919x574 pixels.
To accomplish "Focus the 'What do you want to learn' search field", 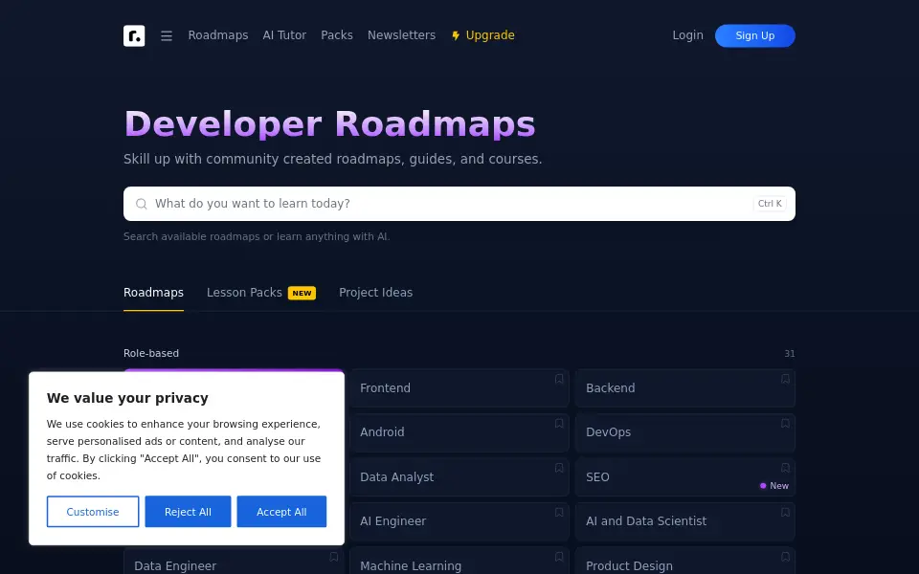I will [459, 204].
